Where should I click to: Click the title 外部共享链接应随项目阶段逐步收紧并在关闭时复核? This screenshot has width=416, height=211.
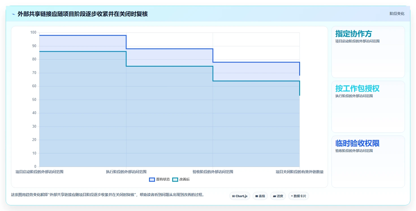tap(83, 14)
